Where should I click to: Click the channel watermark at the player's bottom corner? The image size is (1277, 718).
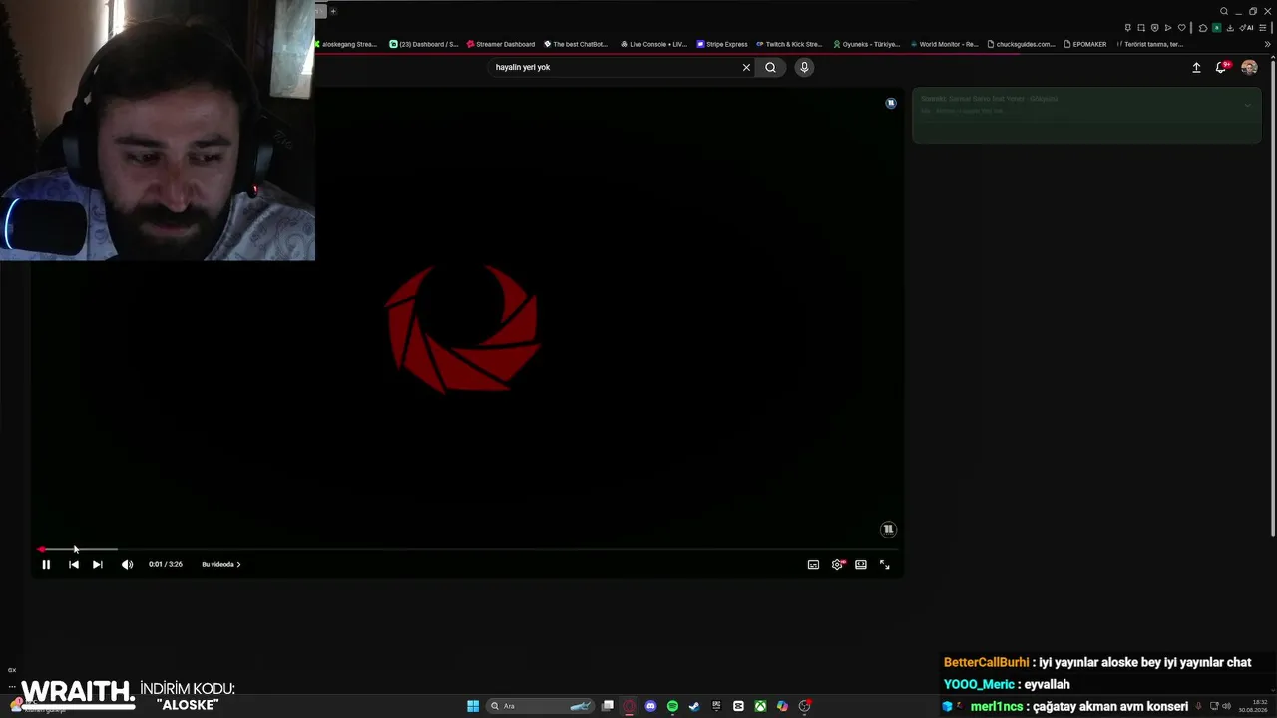(888, 530)
